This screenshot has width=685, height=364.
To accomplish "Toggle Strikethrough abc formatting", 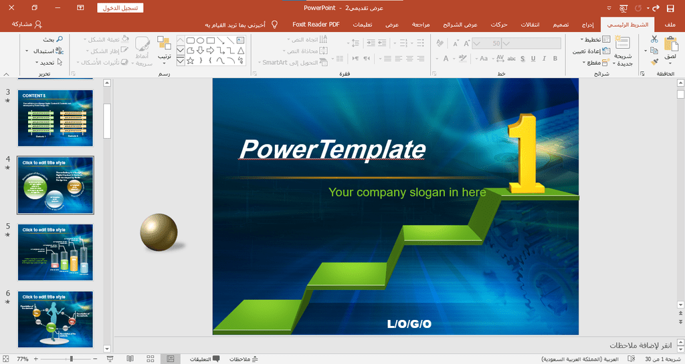I will pos(512,58).
